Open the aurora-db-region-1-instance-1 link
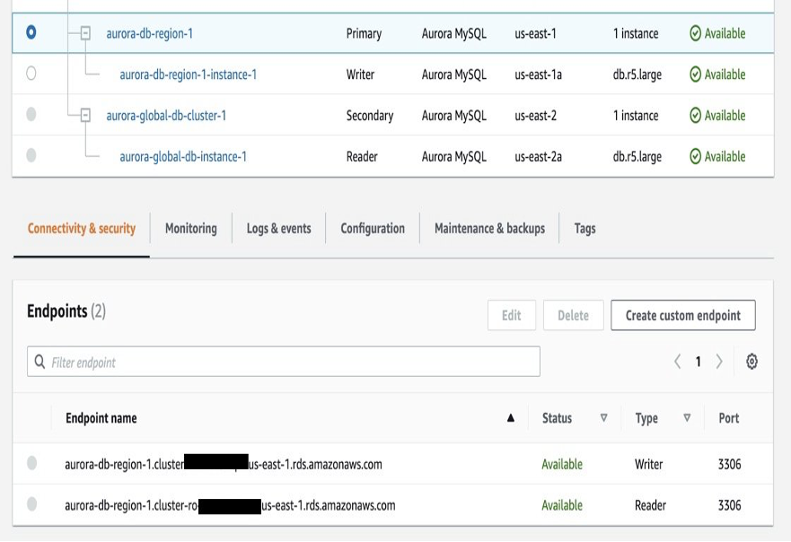The image size is (791, 542). click(189, 74)
